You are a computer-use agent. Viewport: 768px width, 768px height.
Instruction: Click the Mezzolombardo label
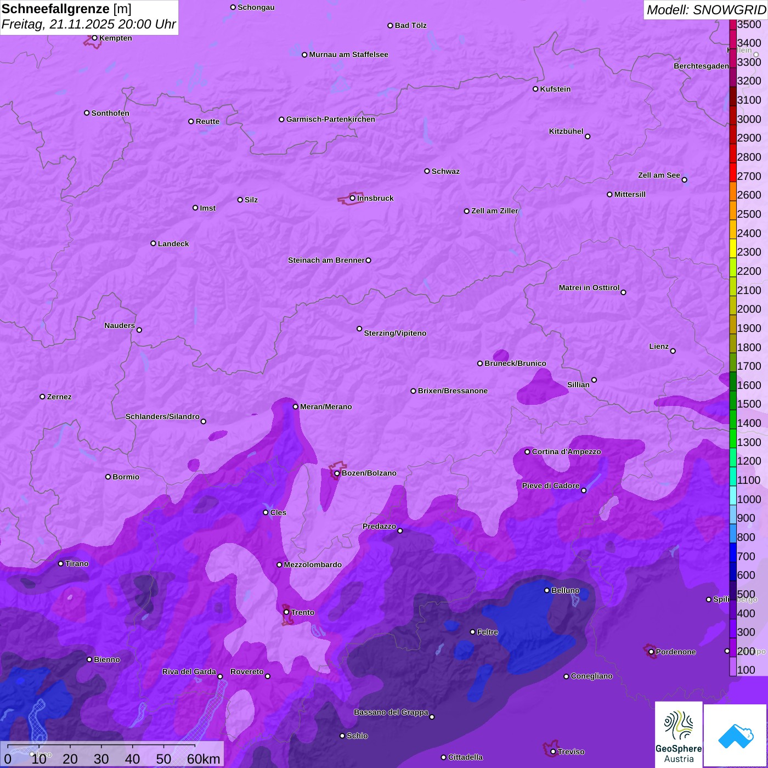coord(313,564)
